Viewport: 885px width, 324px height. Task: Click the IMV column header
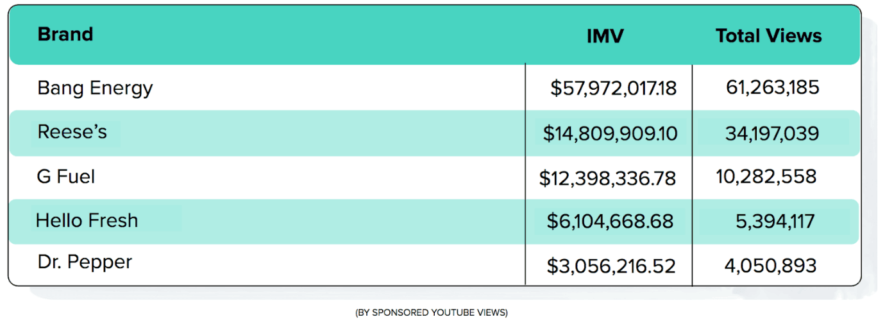[605, 37]
